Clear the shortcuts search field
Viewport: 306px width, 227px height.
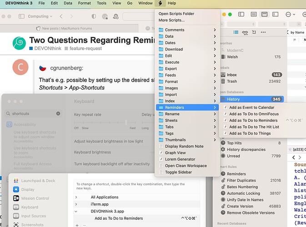pyautogui.click(x=58, y=113)
